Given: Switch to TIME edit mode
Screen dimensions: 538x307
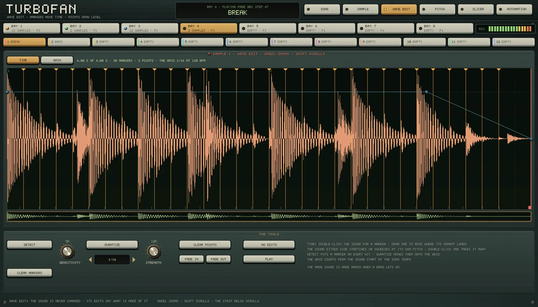Looking at the screenshot, I should click(x=23, y=60).
